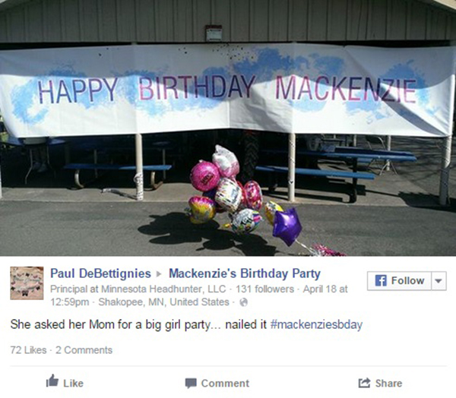456x398 pixels.
Task: Select the Comment text label
Action: tap(225, 383)
